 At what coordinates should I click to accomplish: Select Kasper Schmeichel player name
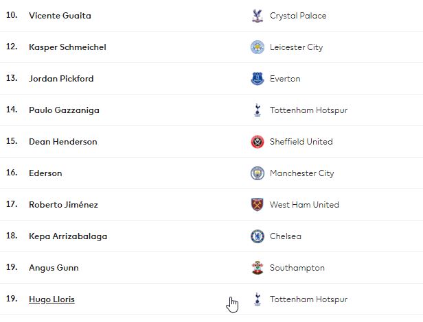coord(67,47)
